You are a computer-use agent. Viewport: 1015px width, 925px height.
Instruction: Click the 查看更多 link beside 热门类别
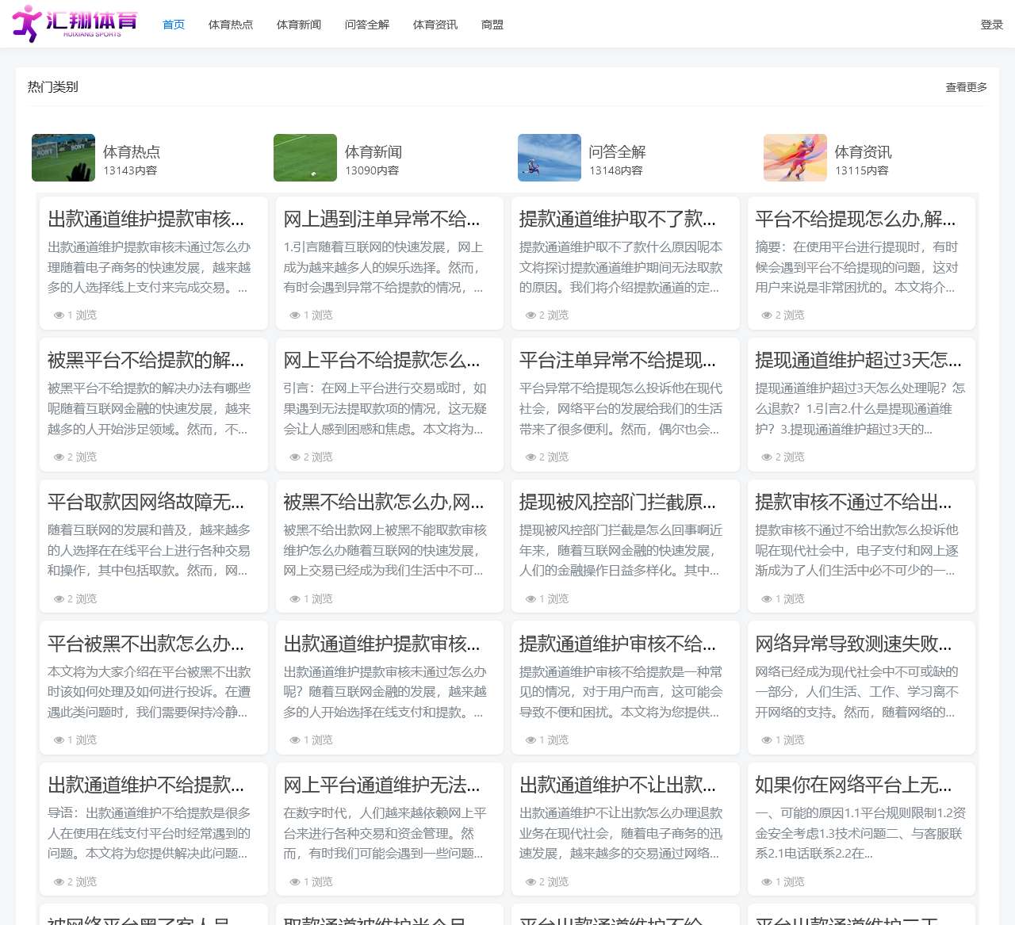[x=966, y=88]
